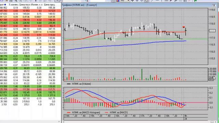The image size is (219, 123).
Task: Select the green row with price 726,0
Action: 30,56
